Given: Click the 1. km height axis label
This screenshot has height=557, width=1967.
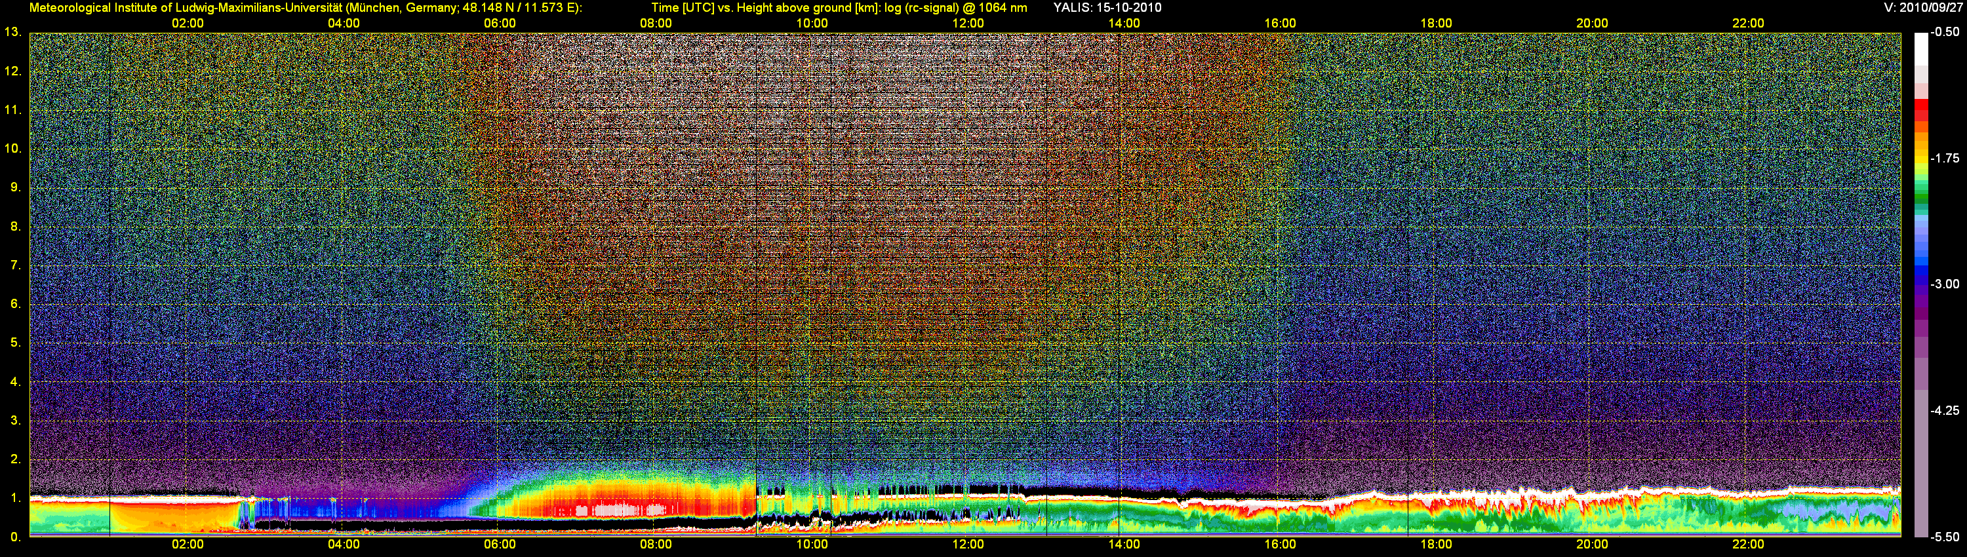Looking at the screenshot, I should coord(15,498).
